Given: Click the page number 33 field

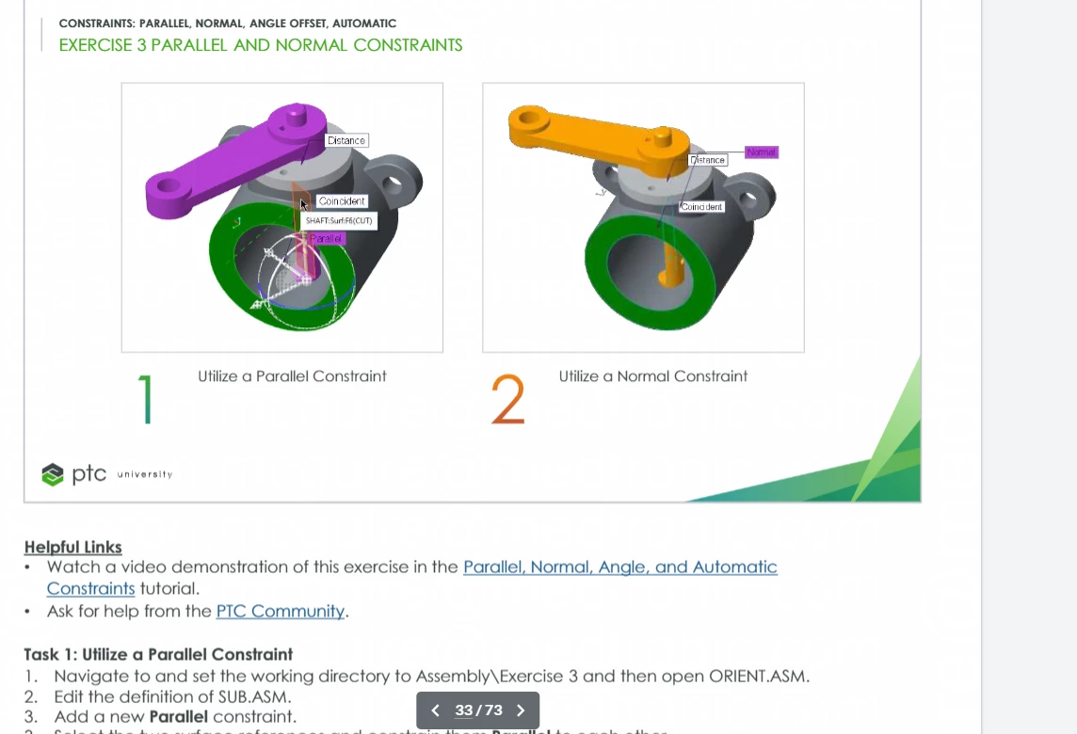Looking at the screenshot, I should pyautogui.click(x=463, y=710).
